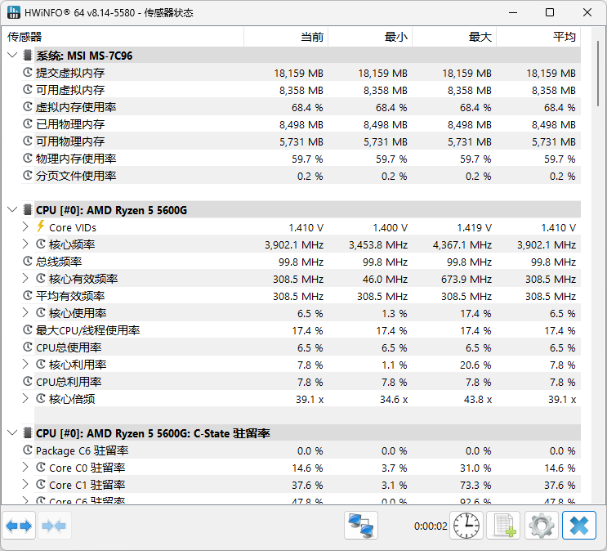Image resolution: width=607 pixels, height=551 pixels.
Task: Click the clock icon next to Package C6 驻留率
Action: (28, 450)
